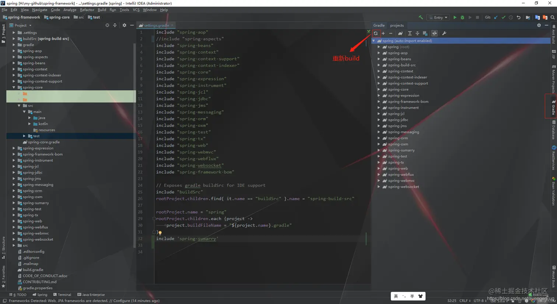Collapse the spring-core folder
Image resolution: width=557 pixels, height=304 pixels.
click(14, 87)
